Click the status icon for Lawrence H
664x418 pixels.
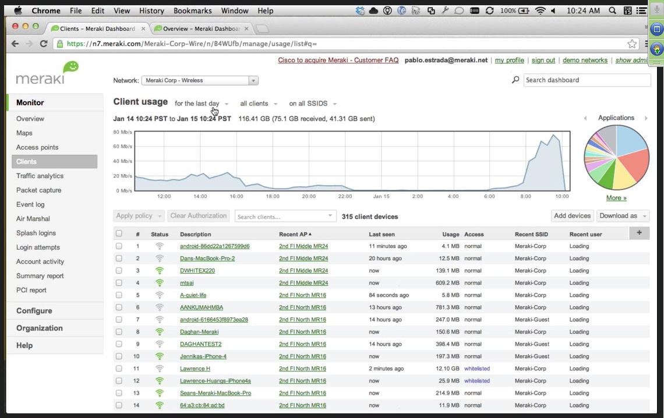click(160, 369)
